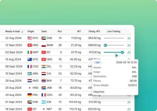The width and height of the screenshot is (157, 111).
Task: Click the chargeable weight 512.00 kg
Action: [x=95, y=102]
